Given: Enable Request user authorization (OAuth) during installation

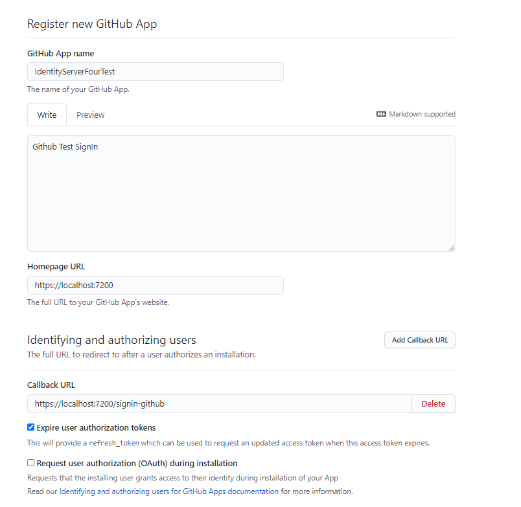Looking at the screenshot, I should click(x=31, y=462).
